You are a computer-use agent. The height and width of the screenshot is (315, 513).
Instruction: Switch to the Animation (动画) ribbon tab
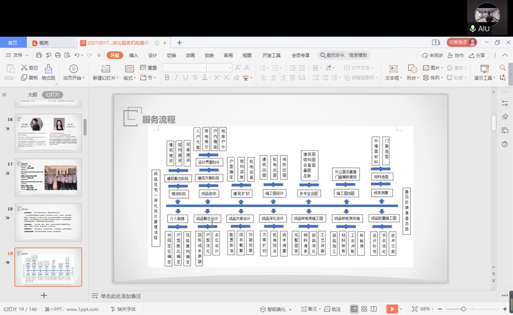[190, 55]
